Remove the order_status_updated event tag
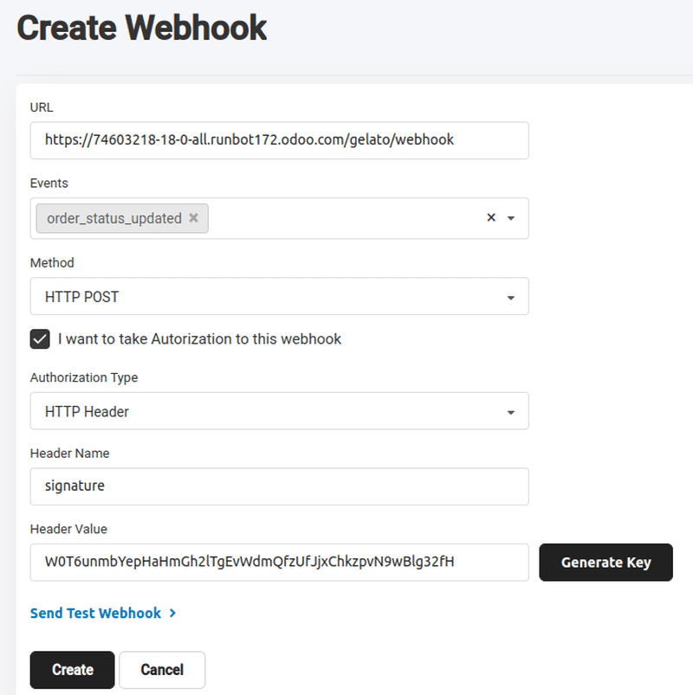 (194, 218)
